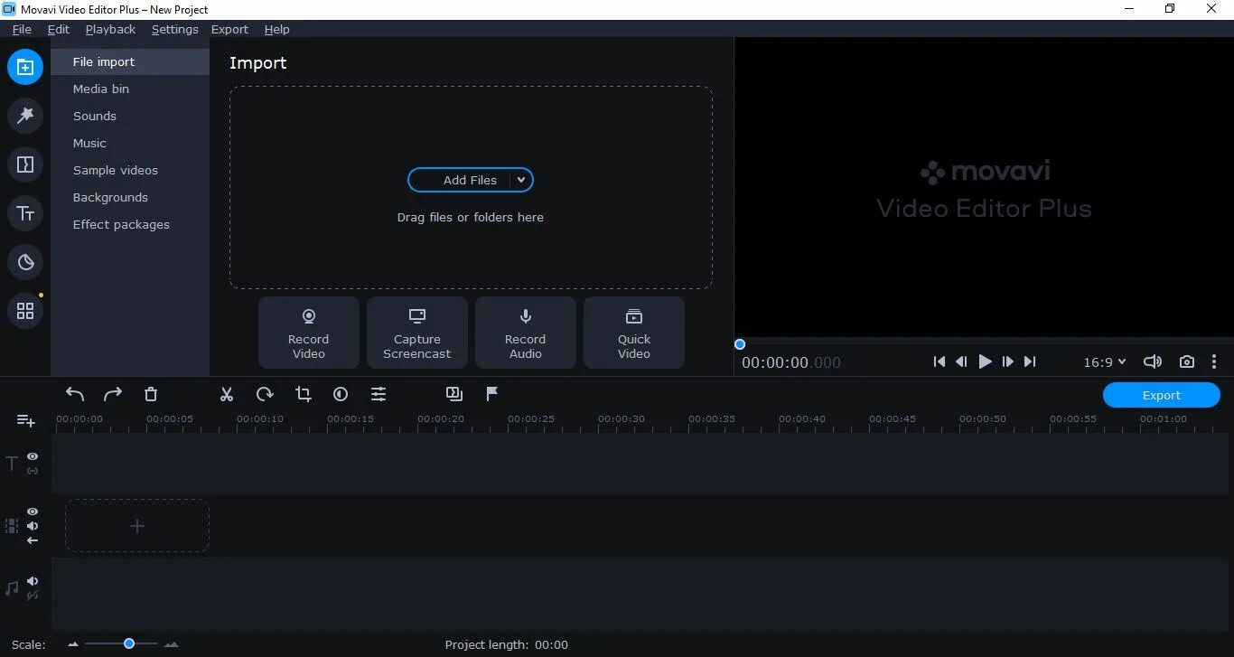Screen dimensions: 1234x657
Task: Click the audio track music note icon
Action: click(12, 588)
